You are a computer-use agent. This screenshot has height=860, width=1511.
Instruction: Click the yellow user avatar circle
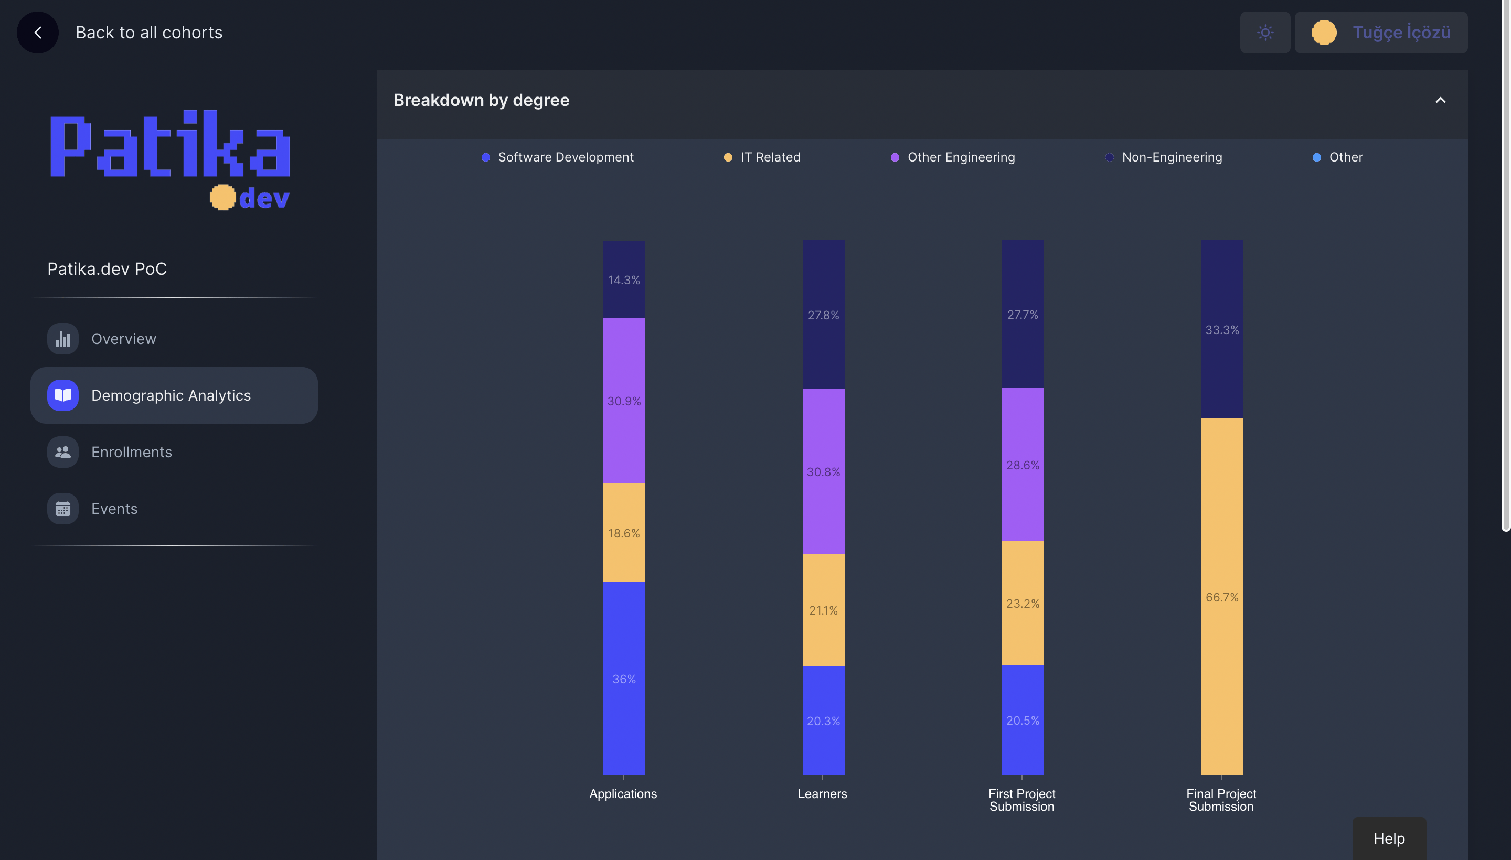[1324, 33]
